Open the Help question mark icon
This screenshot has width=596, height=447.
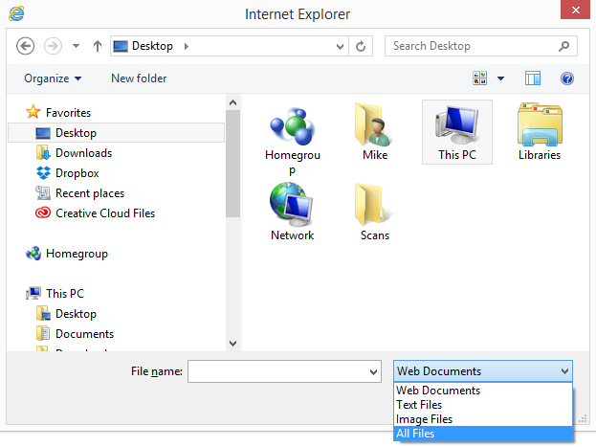[566, 78]
